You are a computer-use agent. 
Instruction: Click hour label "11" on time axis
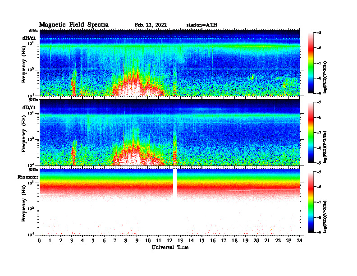click(159, 240)
